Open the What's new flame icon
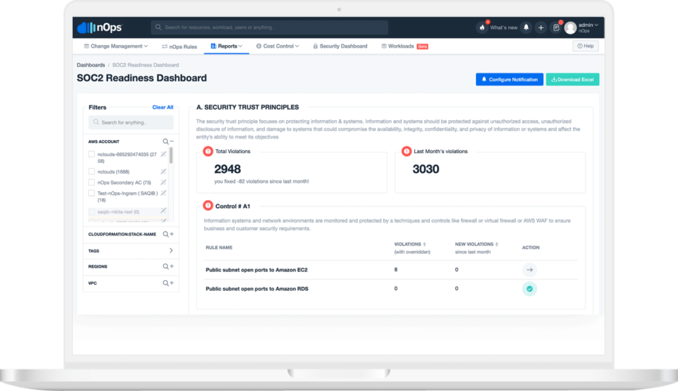Screen dimensions: 678x391 481,27
